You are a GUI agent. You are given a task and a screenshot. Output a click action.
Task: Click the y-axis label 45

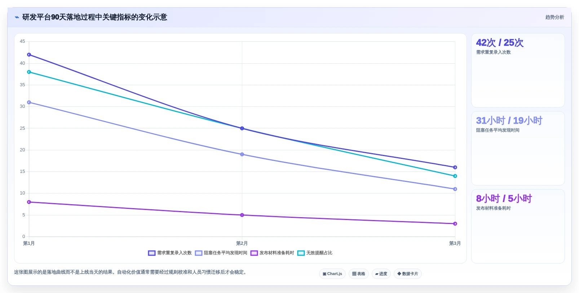coord(22,41)
